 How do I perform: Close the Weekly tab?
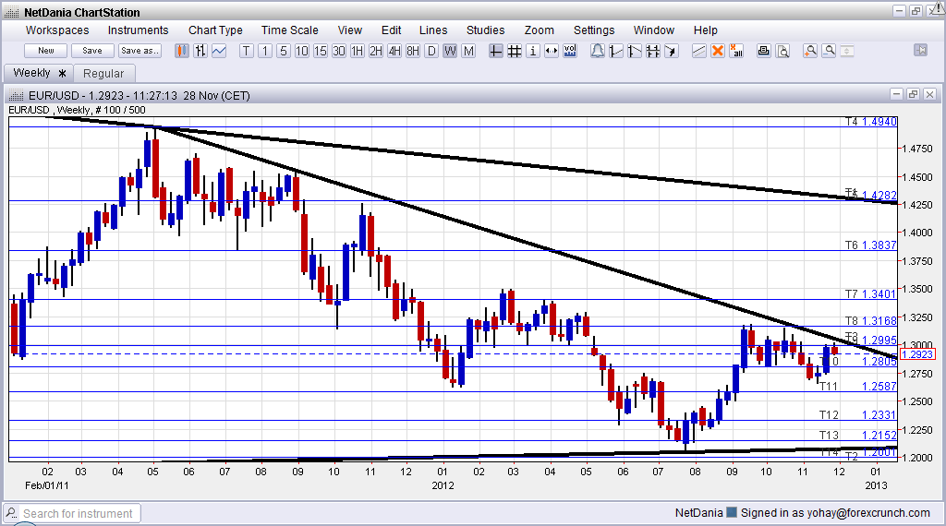63,73
